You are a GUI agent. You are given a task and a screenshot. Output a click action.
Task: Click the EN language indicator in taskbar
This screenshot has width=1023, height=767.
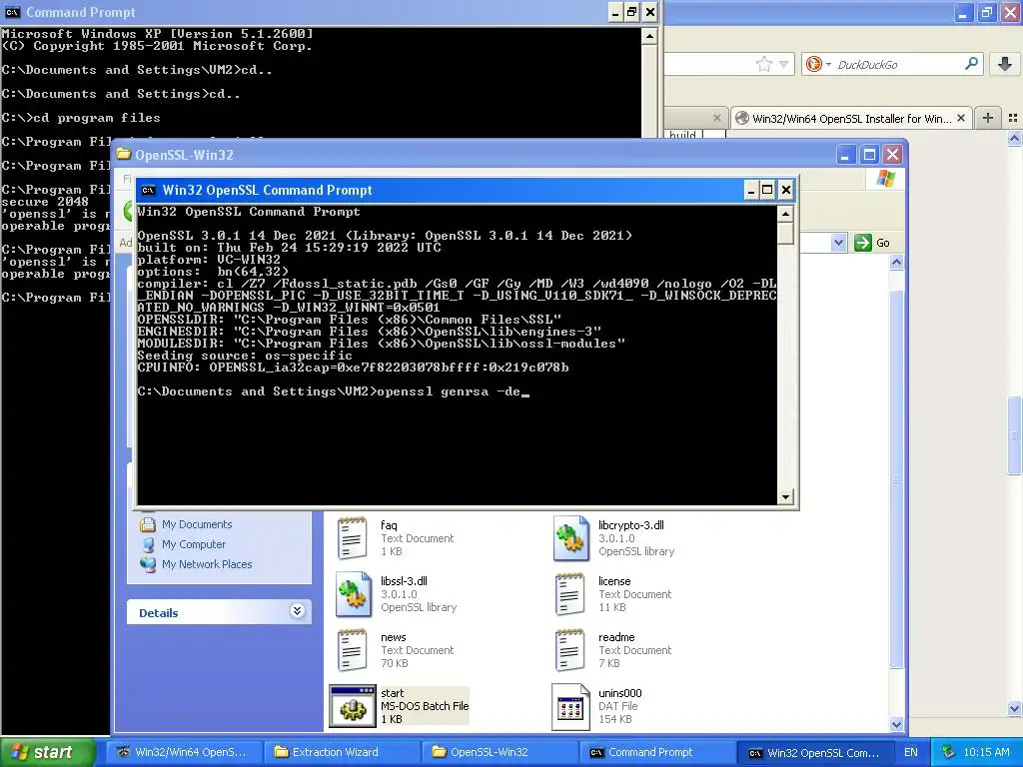[911, 752]
